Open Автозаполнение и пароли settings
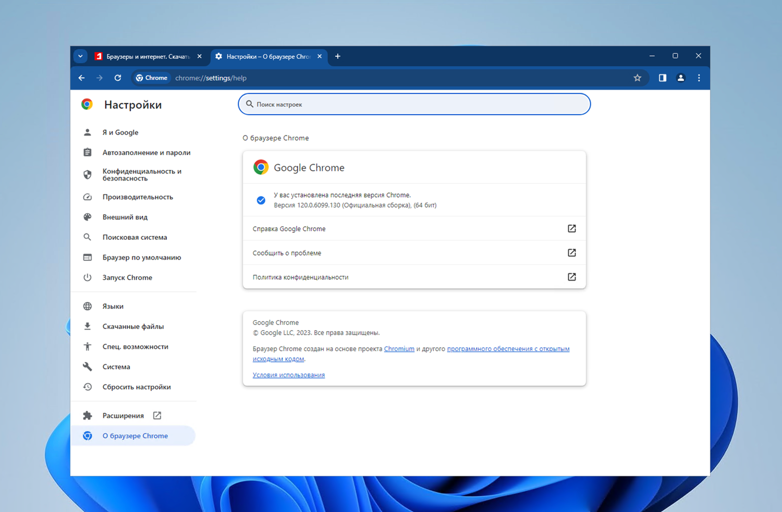This screenshot has width=782, height=512. [133, 153]
